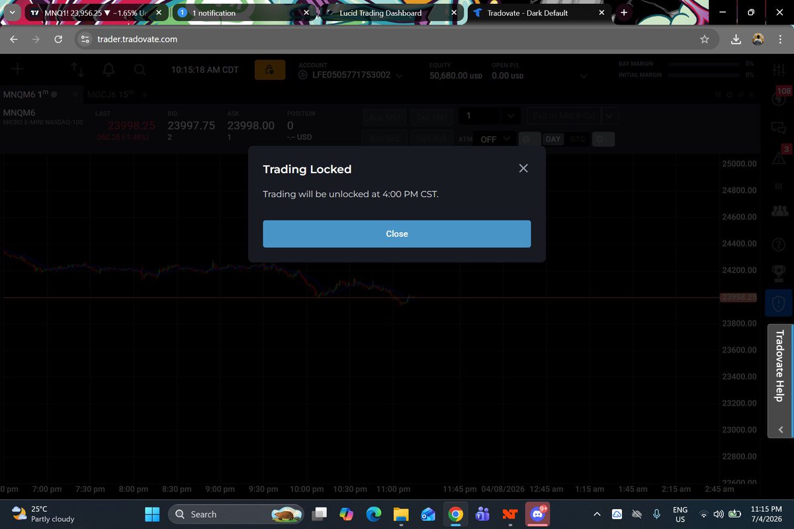Open the order quantity dropdown arrow

click(510, 116)
